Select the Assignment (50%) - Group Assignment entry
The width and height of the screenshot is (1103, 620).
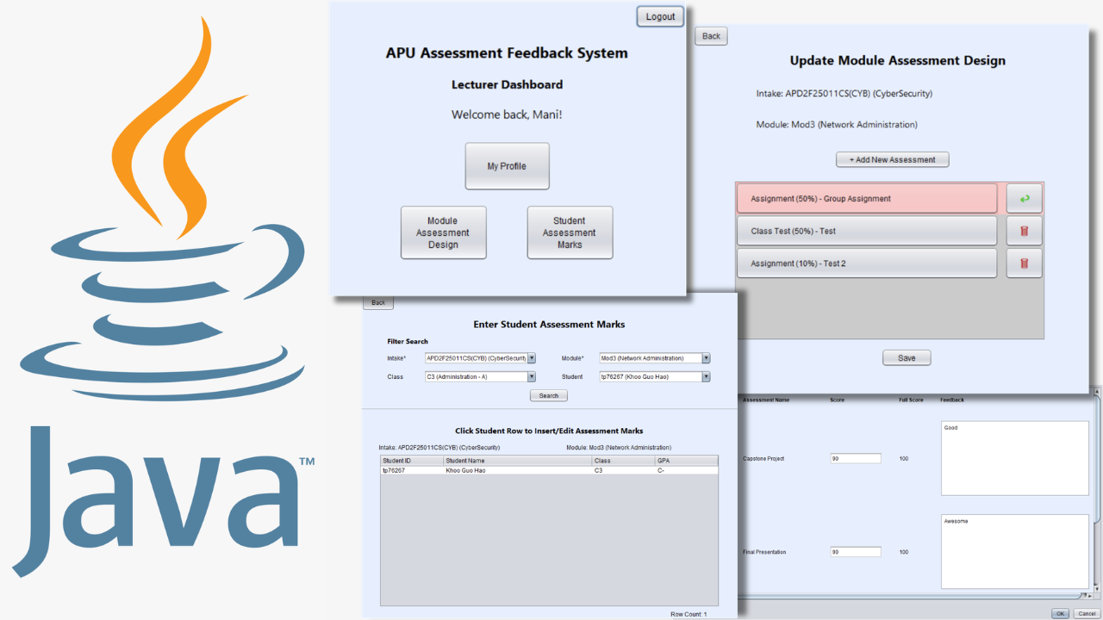[x=867, y=199]
